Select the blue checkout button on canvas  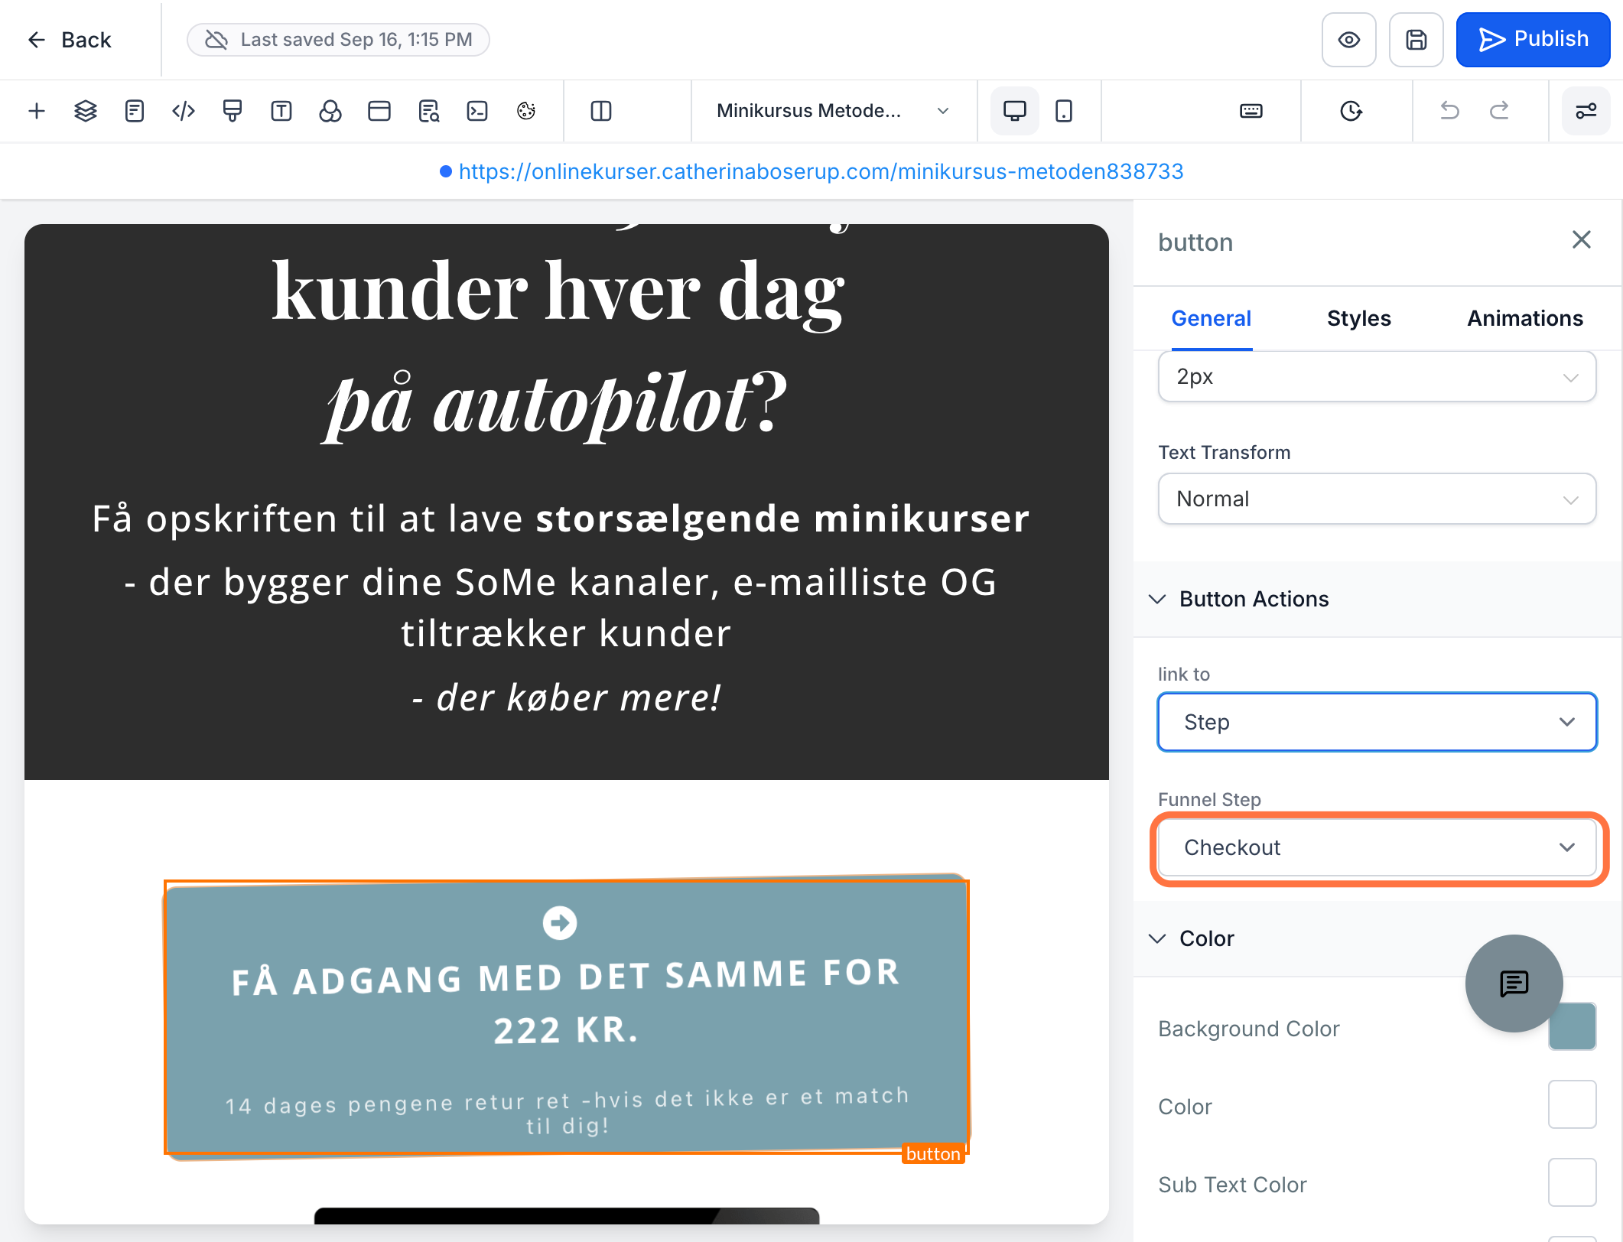click(x=567, y=1018)
